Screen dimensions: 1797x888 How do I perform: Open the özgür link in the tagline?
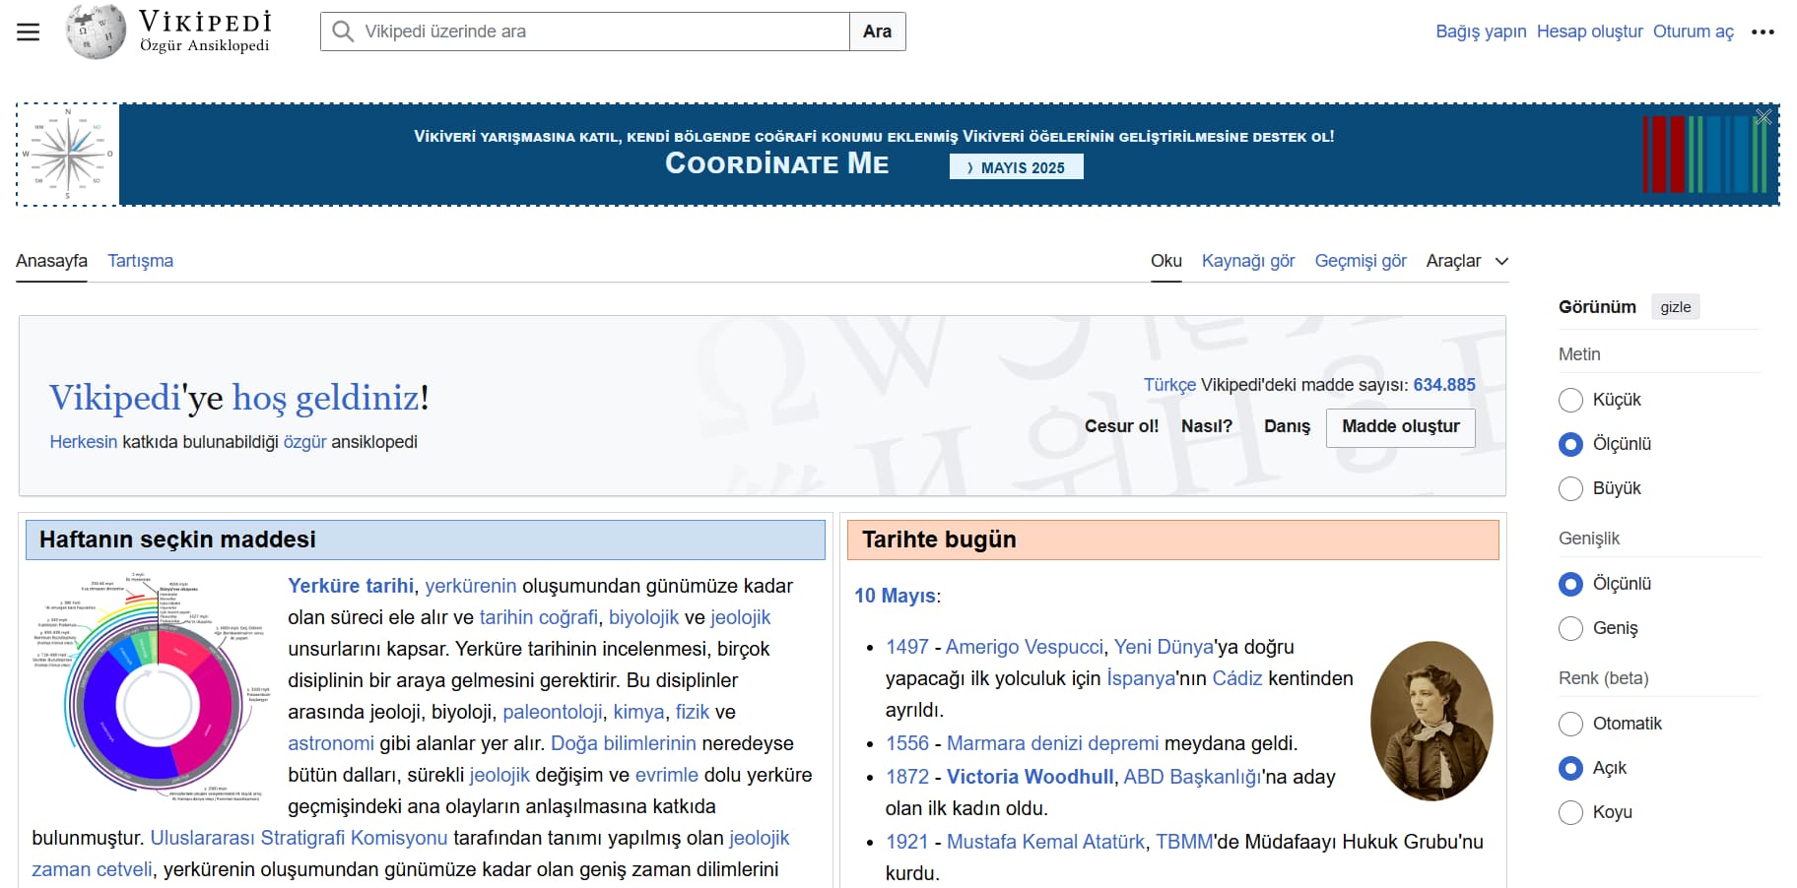pos(304,442)
